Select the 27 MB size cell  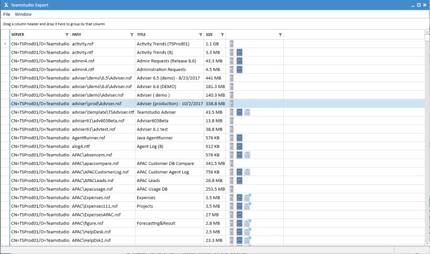[x=215, y=215]
